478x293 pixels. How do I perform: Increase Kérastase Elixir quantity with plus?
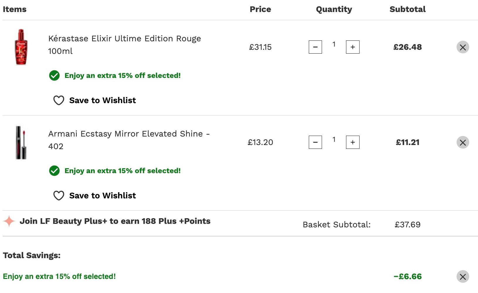coord(352,47)
